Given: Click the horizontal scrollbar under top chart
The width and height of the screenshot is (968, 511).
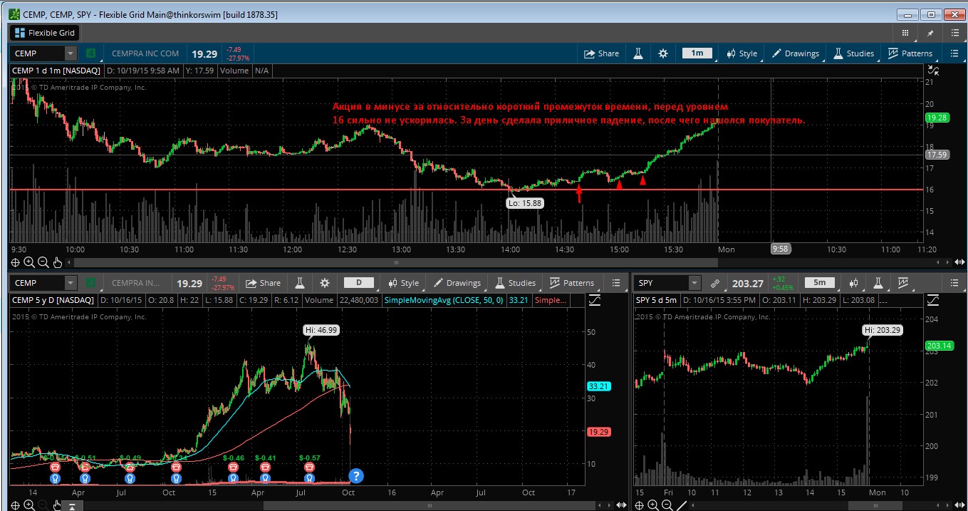Looking at the screenshot, I should 427,262.
